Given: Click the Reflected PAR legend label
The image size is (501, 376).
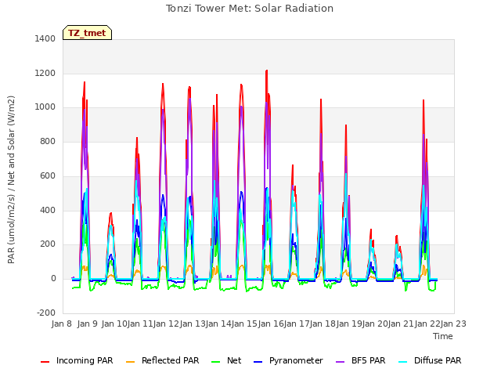Looking at the screenshot, I should (x=171, y=360).
